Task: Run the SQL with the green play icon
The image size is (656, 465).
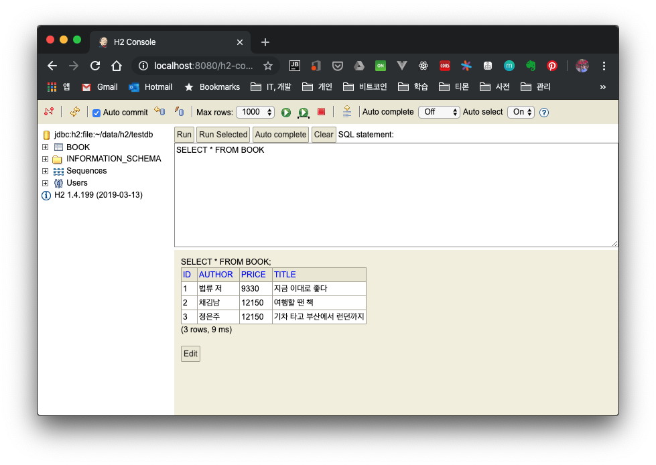Action: pos(286,113)
